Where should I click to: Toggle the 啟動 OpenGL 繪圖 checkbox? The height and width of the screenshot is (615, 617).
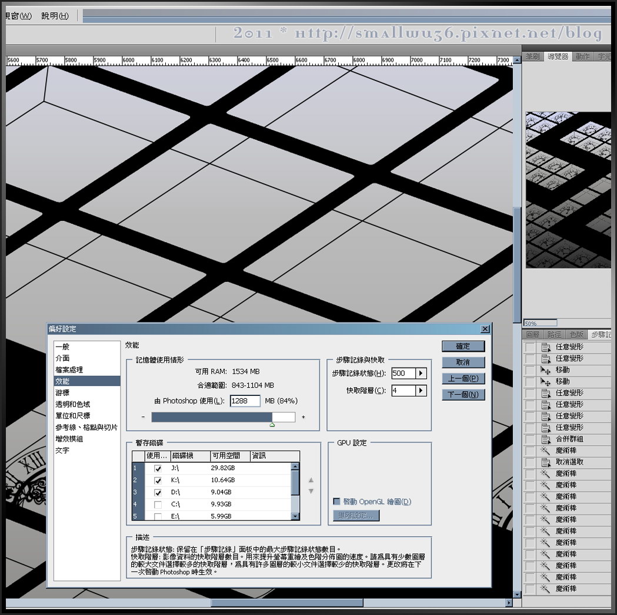336,502
